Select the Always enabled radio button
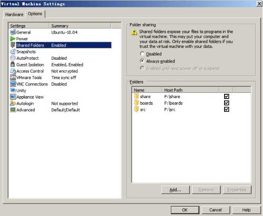This screenshot has width=263, height=216. (142, 61)
